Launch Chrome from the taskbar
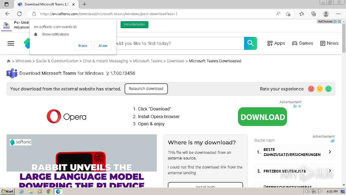 49,191
